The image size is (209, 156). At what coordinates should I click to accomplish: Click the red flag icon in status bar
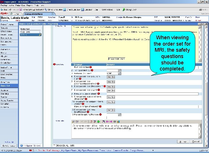tap(30, 151)
